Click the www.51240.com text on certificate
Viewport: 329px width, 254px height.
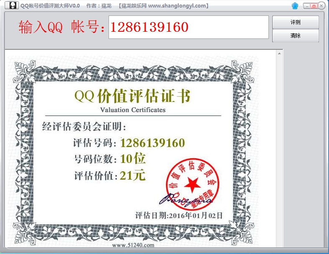click(133, 245)
